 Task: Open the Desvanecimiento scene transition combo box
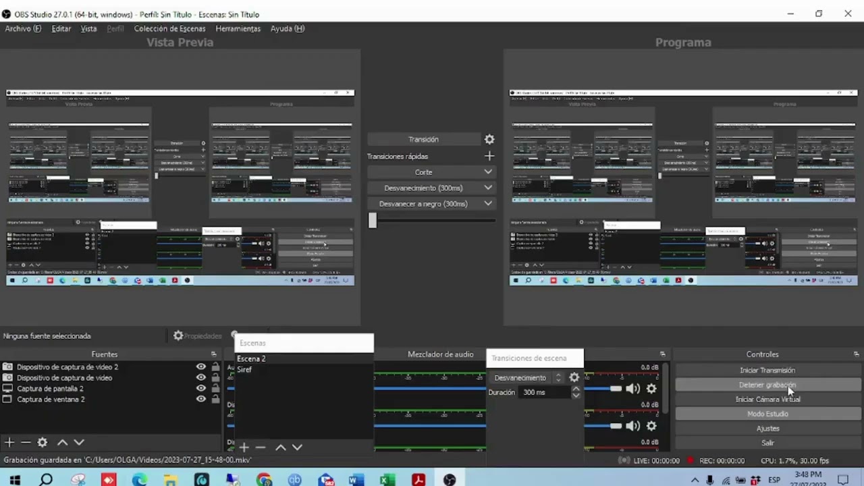pyautogui.click(x=527, y=377)
